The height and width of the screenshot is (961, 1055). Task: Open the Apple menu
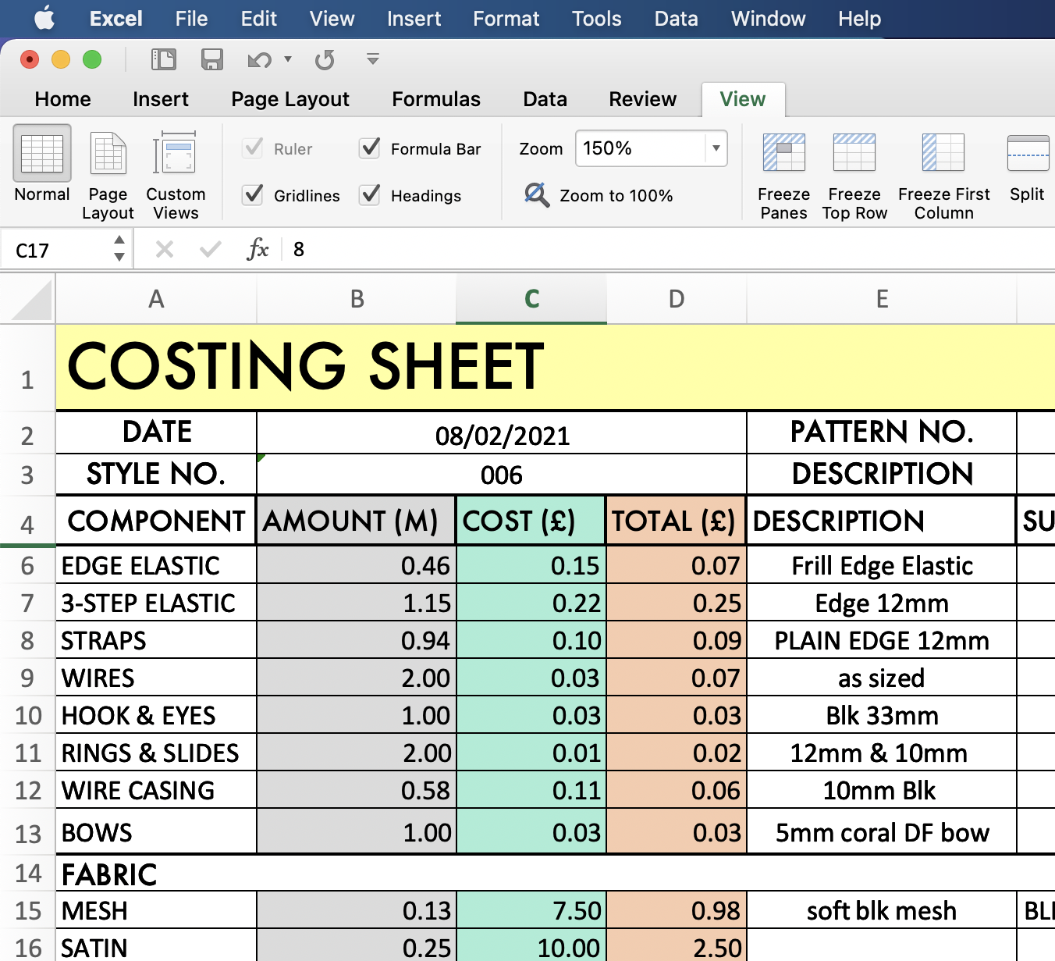(44, 18)
